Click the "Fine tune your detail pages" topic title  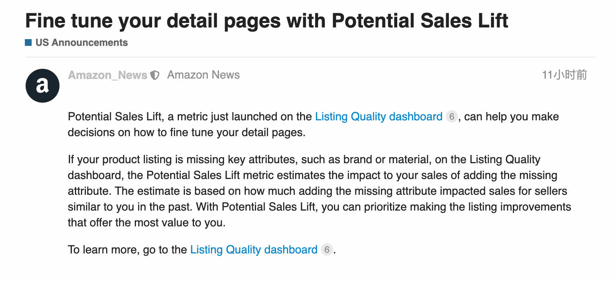pos(267,20)
